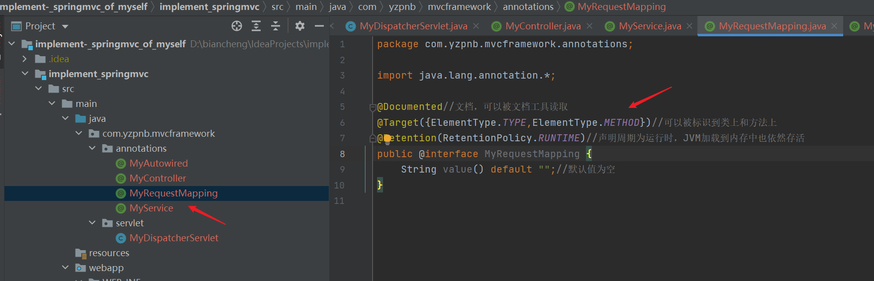The width and height of the screenshot is (874, 281).
Task: Collapse the java folder arrow
Action: click(x=65, y=118)
